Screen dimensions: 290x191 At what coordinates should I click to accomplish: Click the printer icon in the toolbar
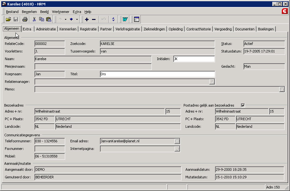25,19
